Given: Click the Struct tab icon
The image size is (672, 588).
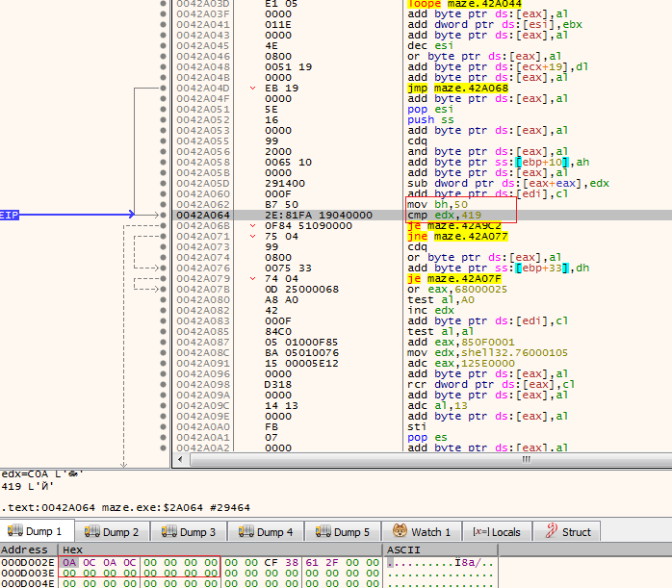Looking at the screenshot, I should [x=551, y=531].
